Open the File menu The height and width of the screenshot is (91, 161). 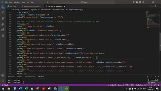[x=6, y=2]
